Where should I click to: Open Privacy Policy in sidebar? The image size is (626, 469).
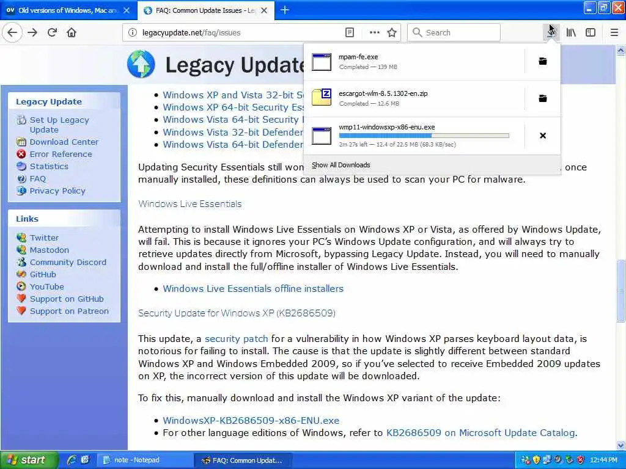tap(57, 191)
